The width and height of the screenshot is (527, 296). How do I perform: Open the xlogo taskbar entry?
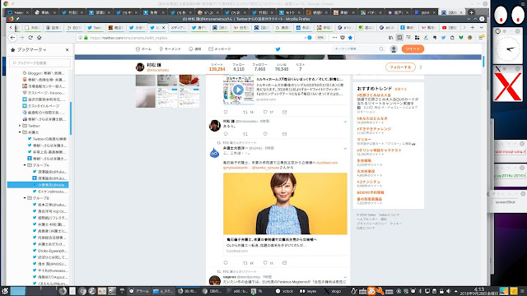point(333,291)
